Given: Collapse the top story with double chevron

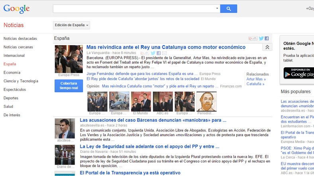Looking at the screenshot, I should [x=267, y=47].
